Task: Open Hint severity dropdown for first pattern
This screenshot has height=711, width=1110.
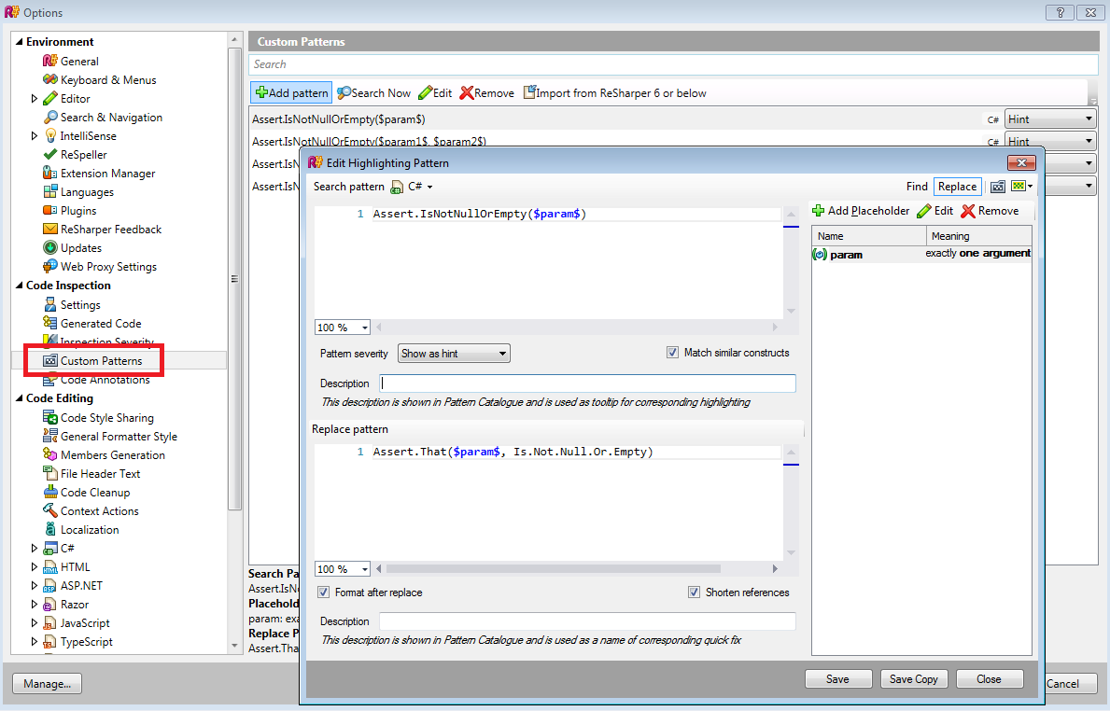Action: pyautogui.click(x=1050, y=118)
